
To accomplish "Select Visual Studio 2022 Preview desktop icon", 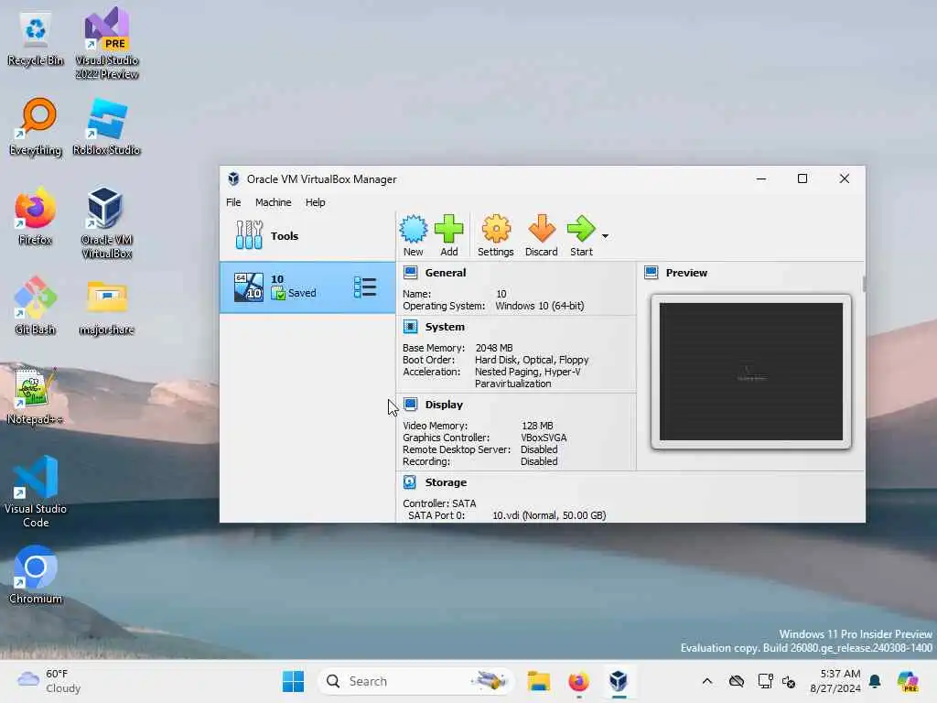I will (x=107, y=43).
